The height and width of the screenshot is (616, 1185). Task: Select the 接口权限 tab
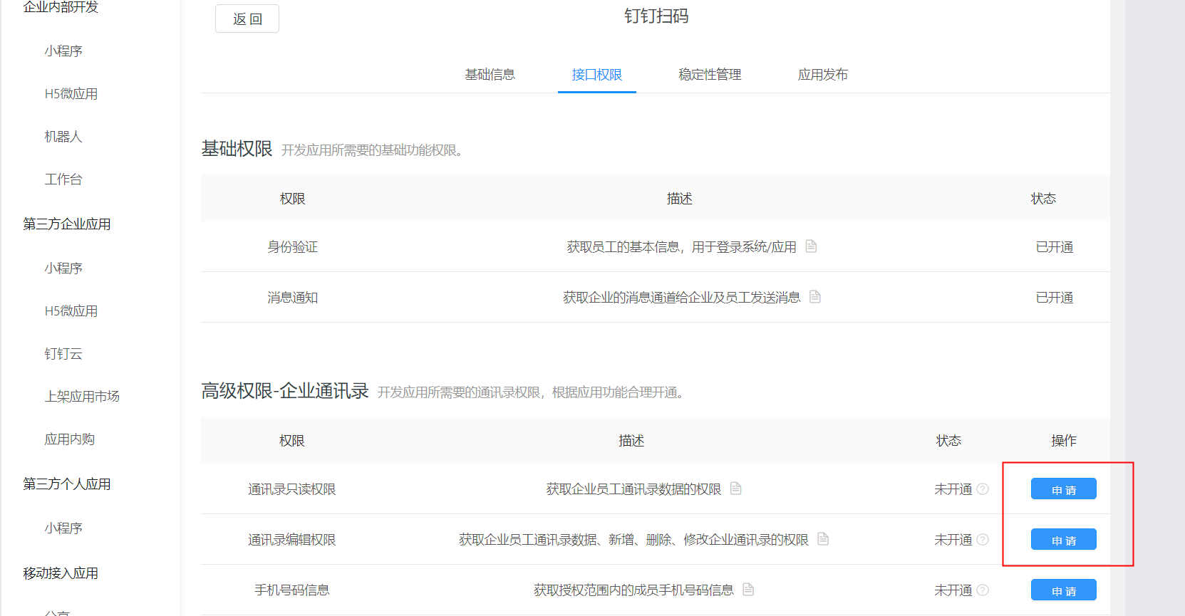click(597, 75)
